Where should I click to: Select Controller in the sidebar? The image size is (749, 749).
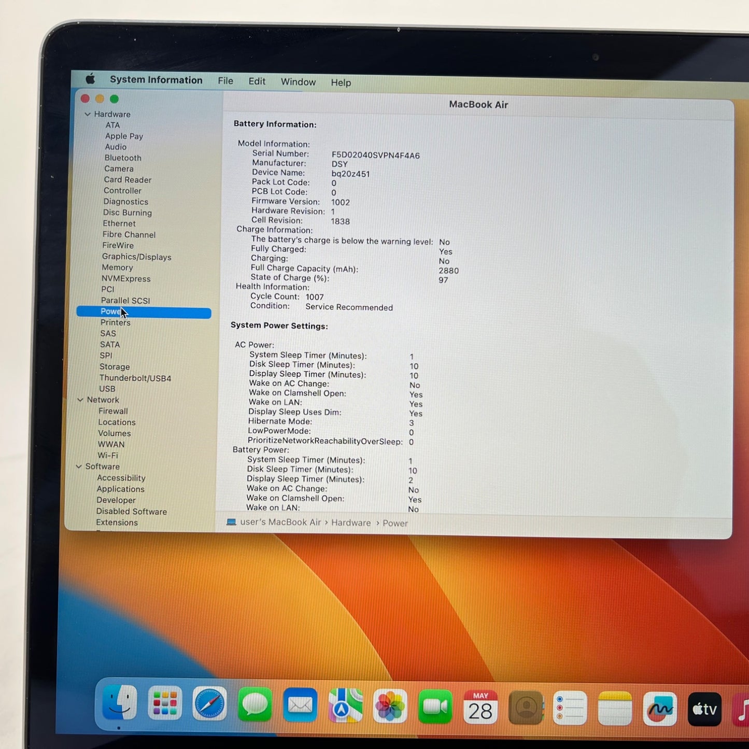(x=122, y=190)
